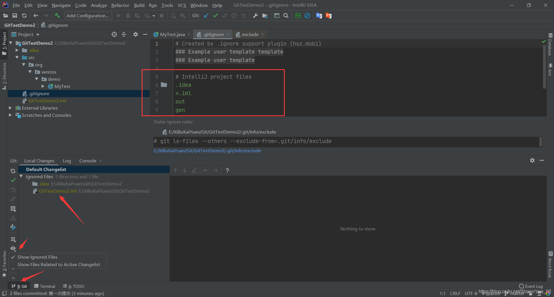
Task: Click the Group By icon in Git panel sidebar
Action: (13, 239)
